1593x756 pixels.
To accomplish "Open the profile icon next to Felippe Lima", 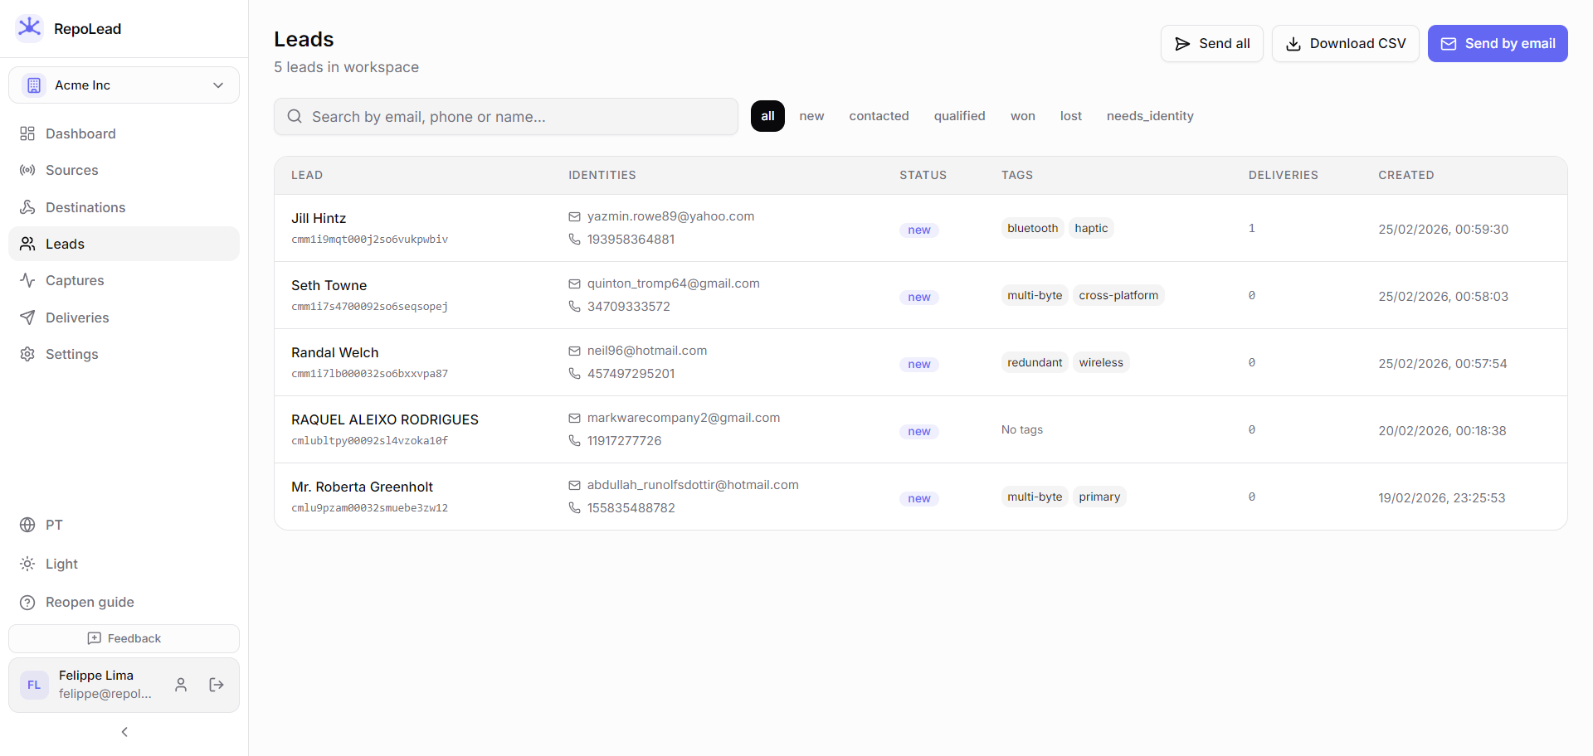I will 181,685.
